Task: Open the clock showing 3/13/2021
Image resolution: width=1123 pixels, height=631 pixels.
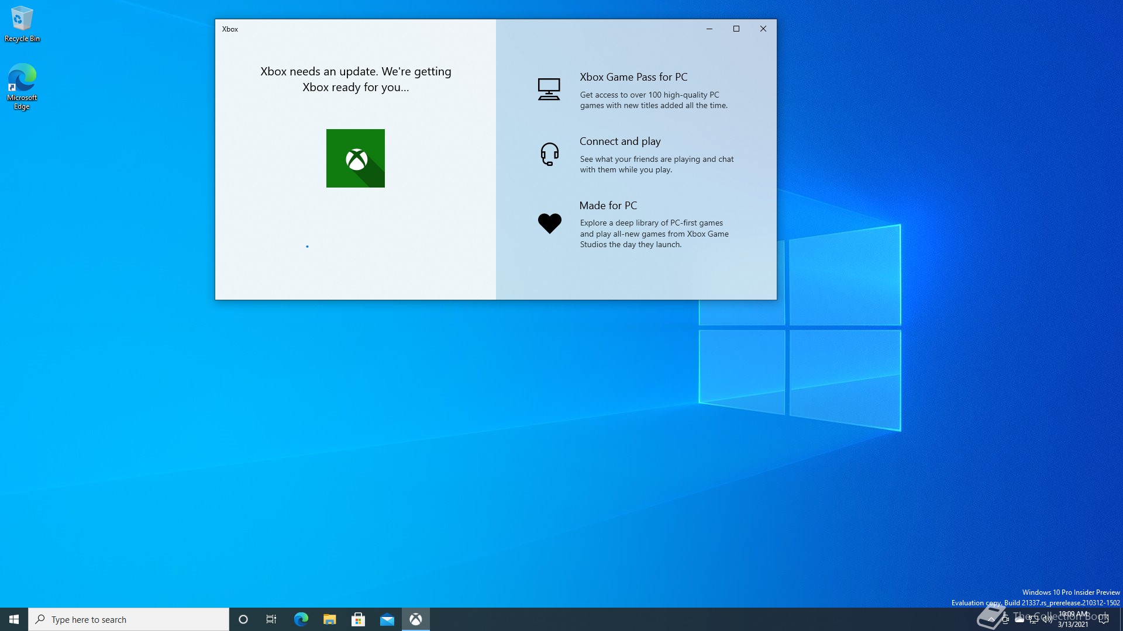Action: coord(1073,619)
